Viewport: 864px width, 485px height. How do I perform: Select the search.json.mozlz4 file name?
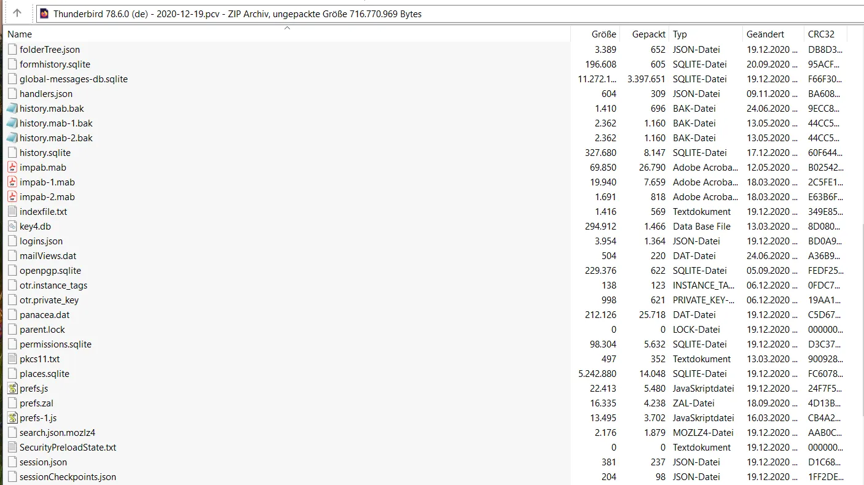pos(57,432)
